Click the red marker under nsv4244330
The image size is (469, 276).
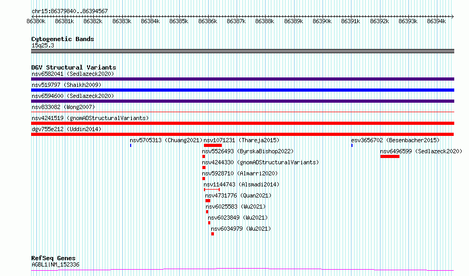(204, 167)
